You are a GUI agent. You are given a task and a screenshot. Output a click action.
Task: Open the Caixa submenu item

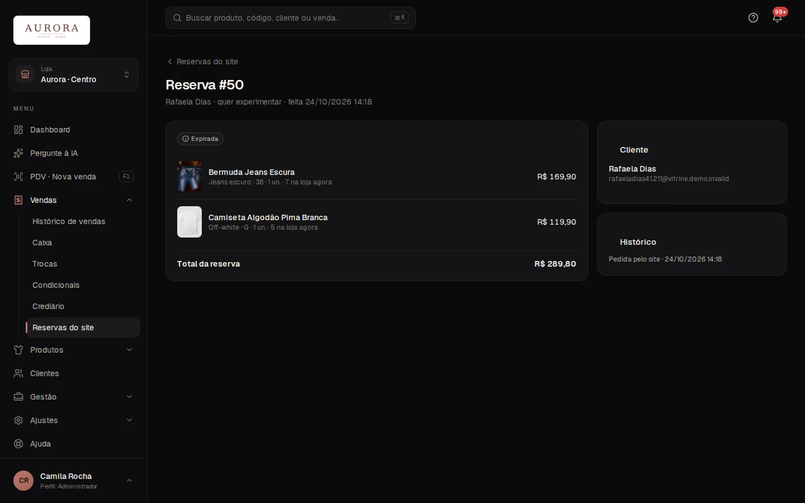(83, 243)
